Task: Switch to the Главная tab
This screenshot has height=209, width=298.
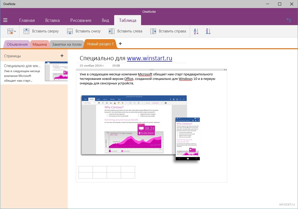Action: pyautogui.click(x=27, y=20)
